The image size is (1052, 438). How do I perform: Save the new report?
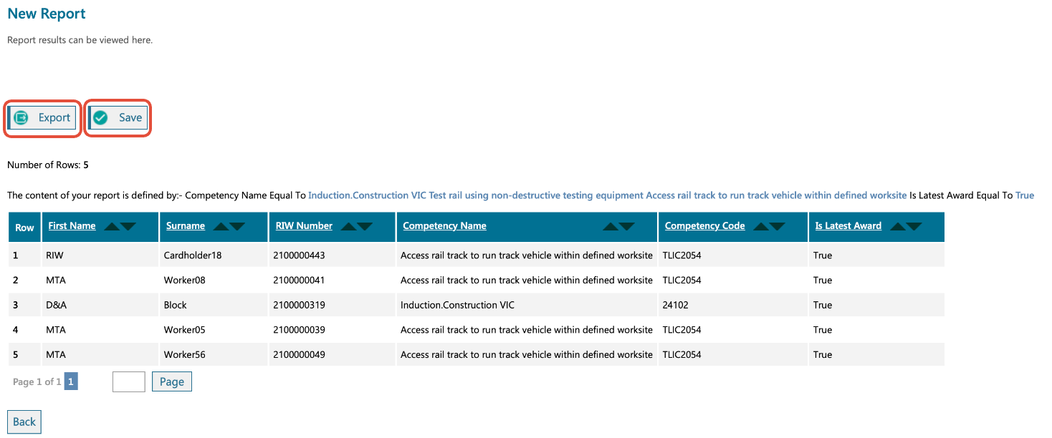click(118, 118)
